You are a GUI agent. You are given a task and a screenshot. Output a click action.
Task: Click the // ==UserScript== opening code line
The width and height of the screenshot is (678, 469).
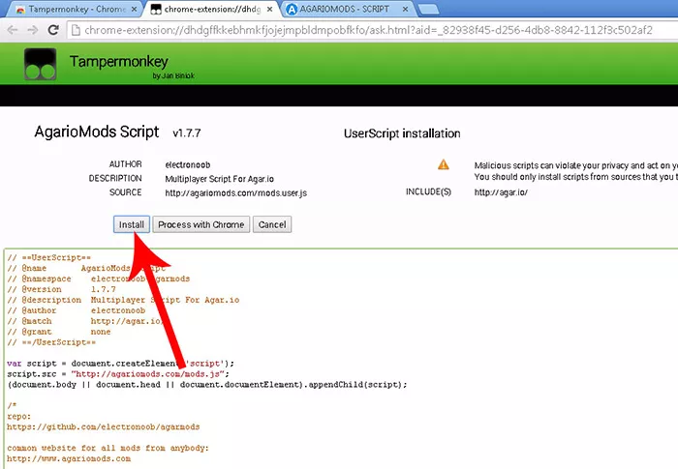[49, 258]
